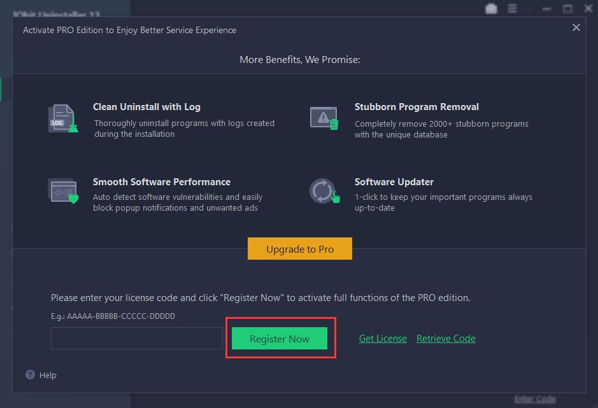The height and width of the screenshot is (408, 598).
Task: Click the 'Smooth Software Performance' heading
Action: (x=162, y=182)
